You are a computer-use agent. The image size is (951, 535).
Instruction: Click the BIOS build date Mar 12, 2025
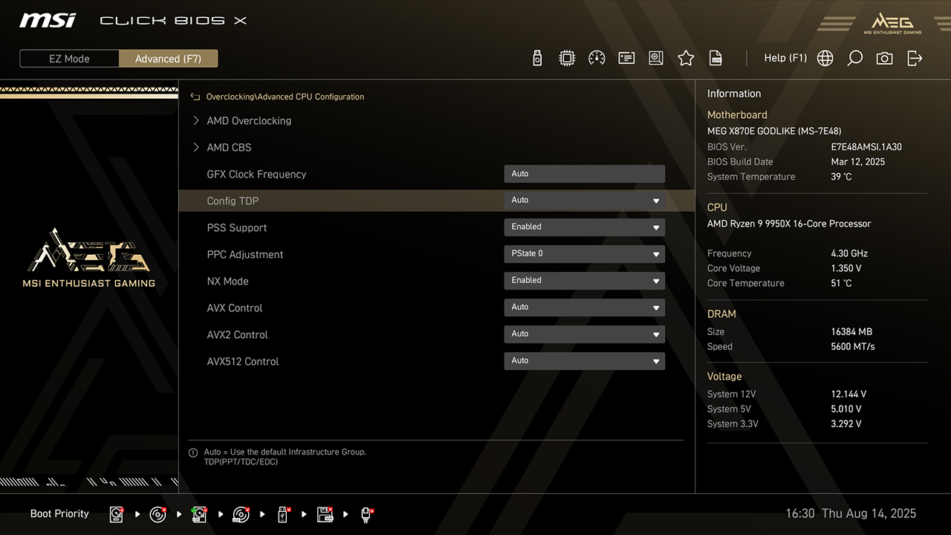858,162
